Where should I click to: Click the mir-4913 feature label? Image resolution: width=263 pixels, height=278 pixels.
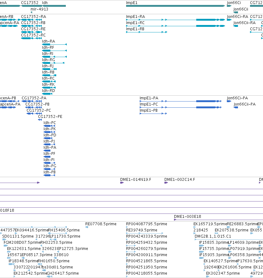pyautogui.click(x=39, y=9)
